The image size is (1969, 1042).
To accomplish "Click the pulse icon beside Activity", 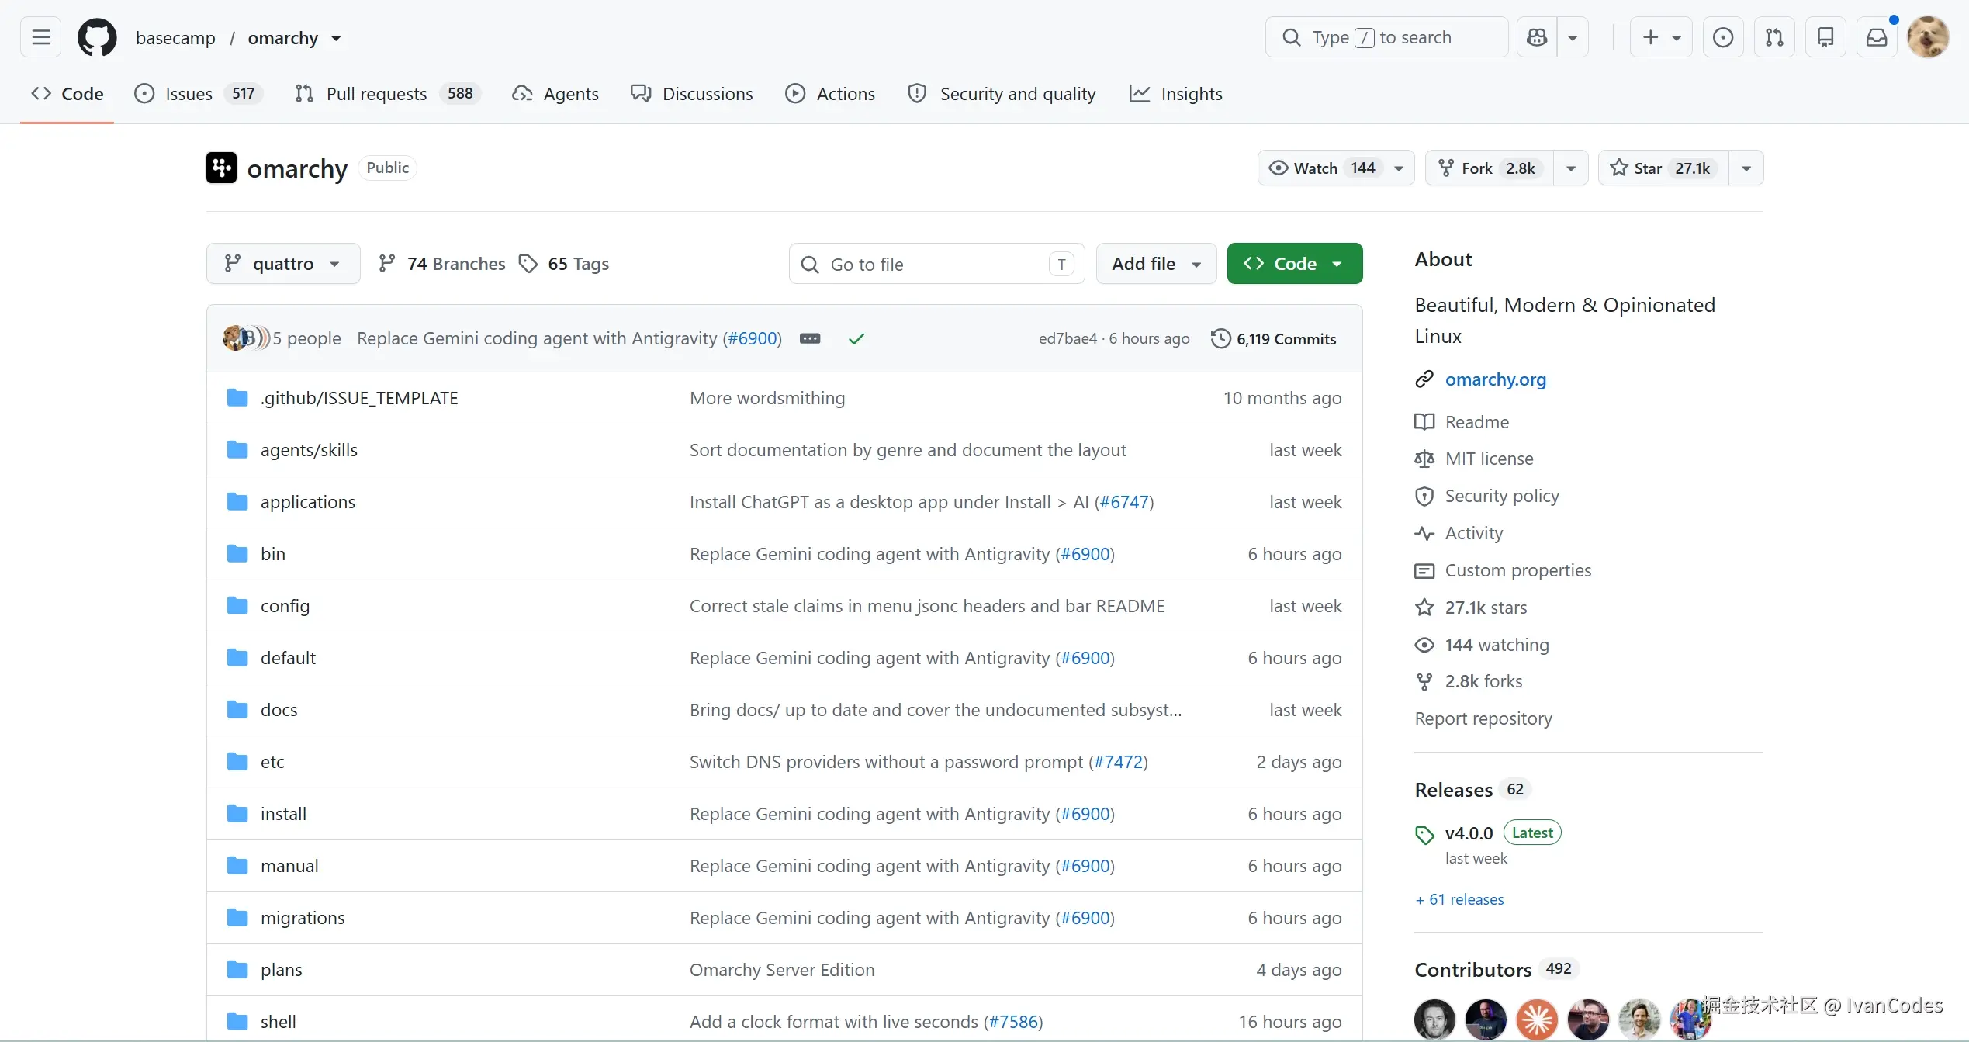I will 1424,533.
